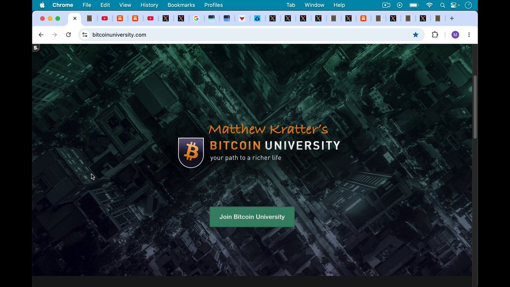The height and width of the screenshot is (287, 510).
Task: Click the Bitcoin shield logo
Action: click(x=191, y=152)
